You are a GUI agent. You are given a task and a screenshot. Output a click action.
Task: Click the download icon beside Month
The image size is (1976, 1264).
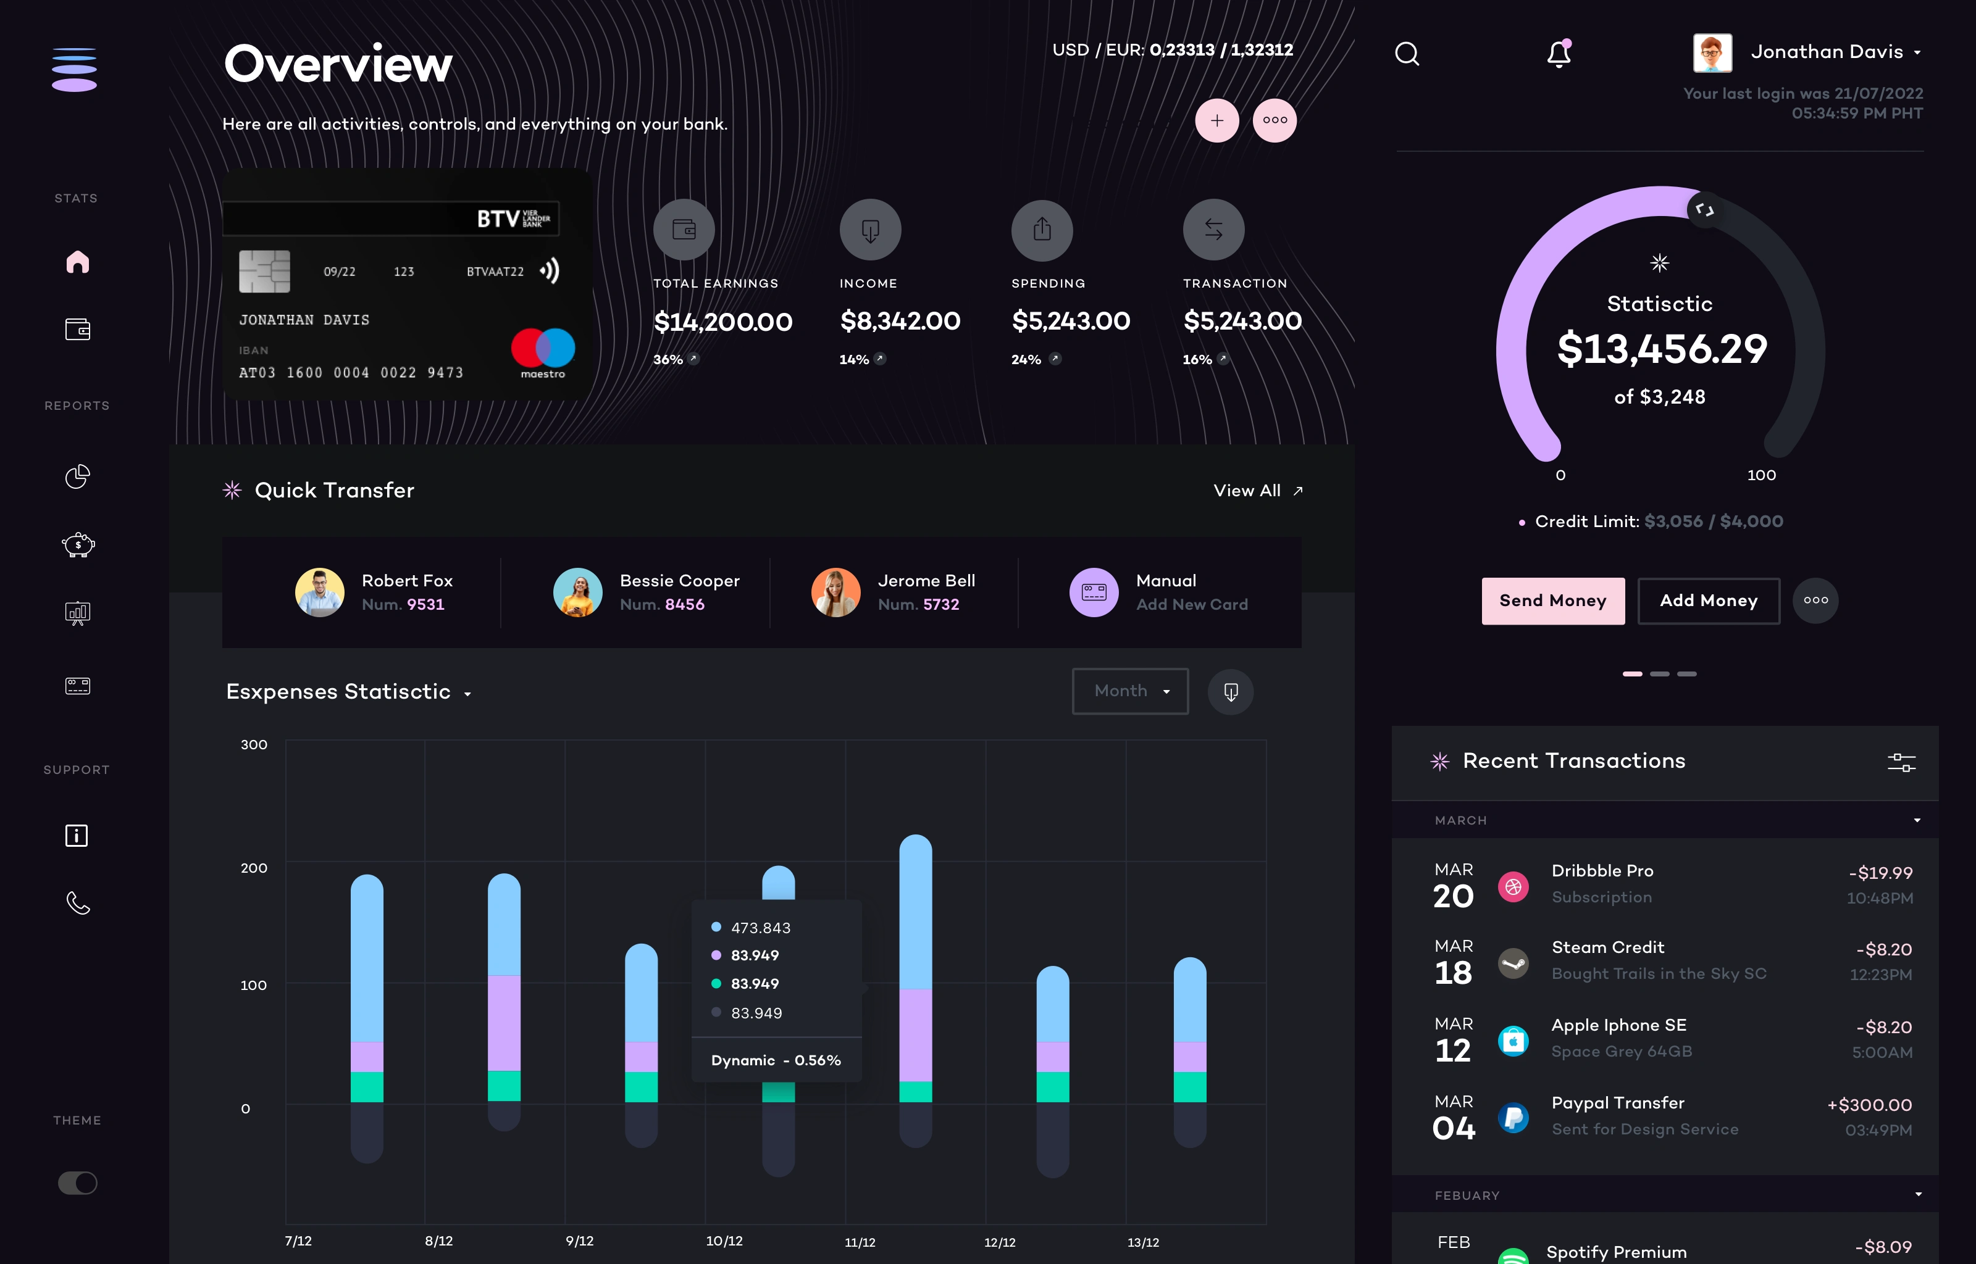pyautogui.click(x=1230, y=692)
